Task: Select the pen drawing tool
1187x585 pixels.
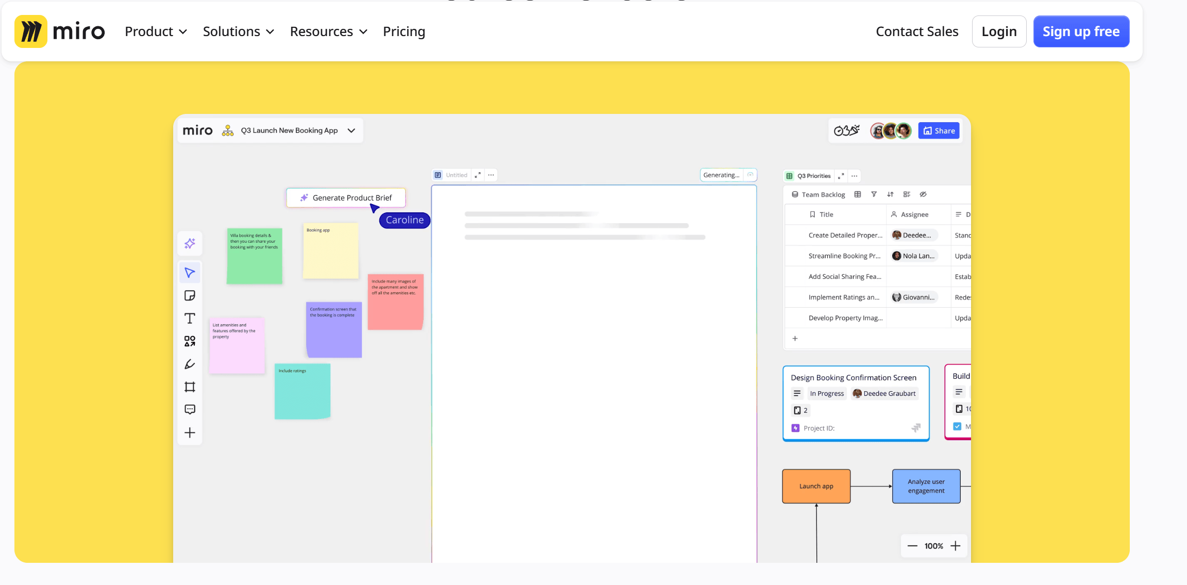Action: [190, 364]
